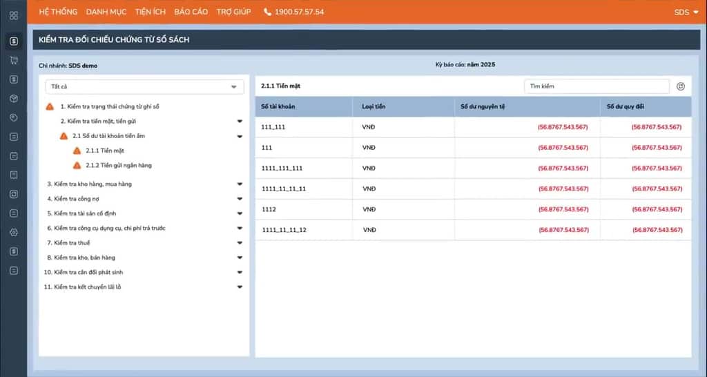Viewport: 707px width, 377px height.
Task: Click the refresh icon beside the Tìm kiếm box
Action: tap(680, 86)
